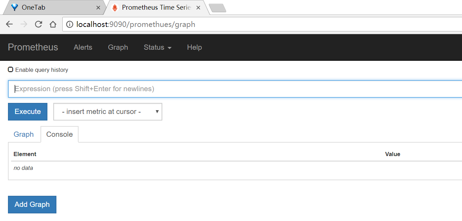Open the insert metric at cursor dropdown
This screenshot has width=462, height=221.
(x=108, y=112)
